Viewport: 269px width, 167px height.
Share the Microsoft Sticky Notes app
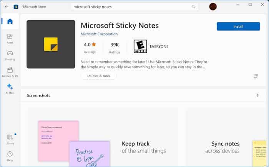click(256, 76)
